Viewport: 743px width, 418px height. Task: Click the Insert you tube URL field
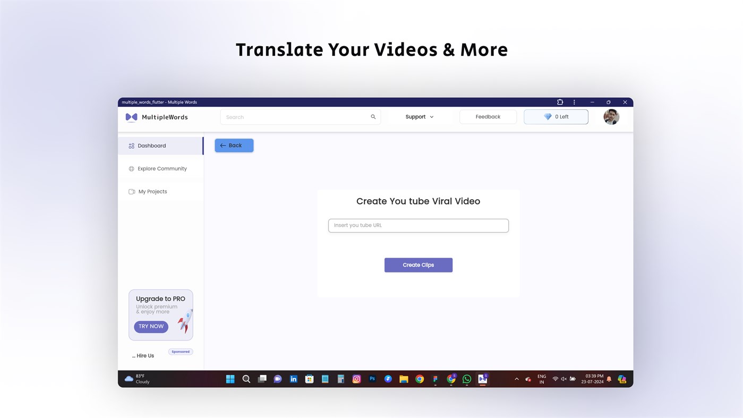(418, 225)
